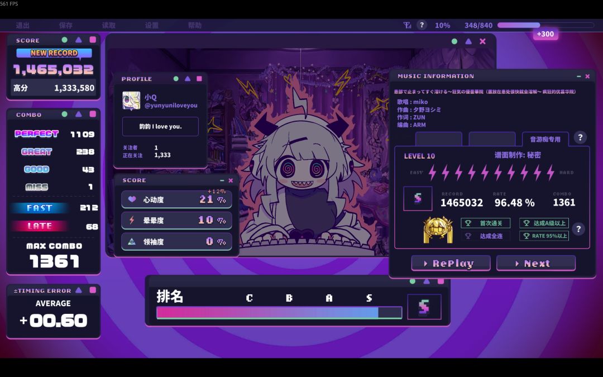The height and width of the screenshot is (377, 603).
Task: Open the question mark help icon in top bar
Action: point(422,25)
